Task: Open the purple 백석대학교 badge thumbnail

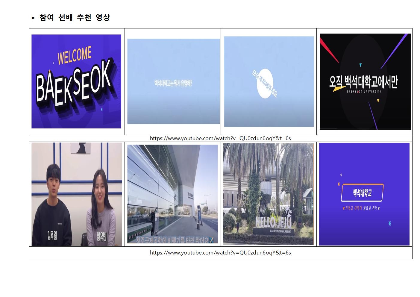Action: 364,194
